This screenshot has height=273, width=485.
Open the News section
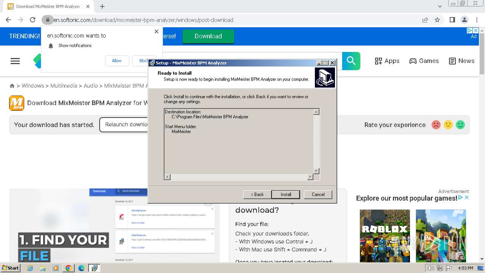tap(462, 61)
